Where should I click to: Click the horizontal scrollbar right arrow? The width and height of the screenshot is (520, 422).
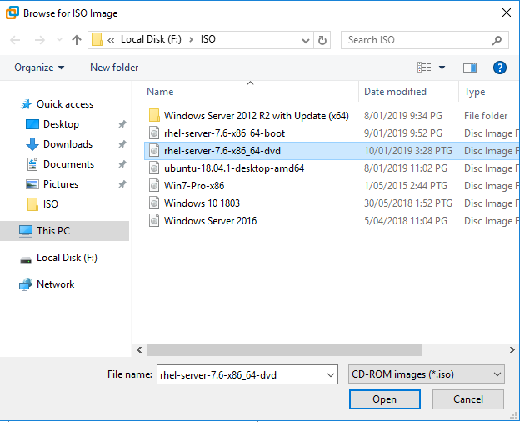[x=512, y=350]
